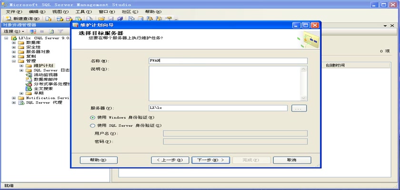Expand the 维护计划 folder node

(x=21, y=66)
